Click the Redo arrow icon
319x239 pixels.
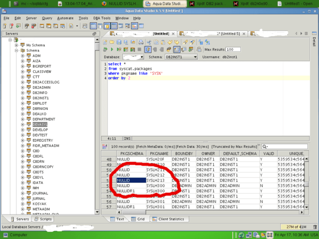(177, 42)
